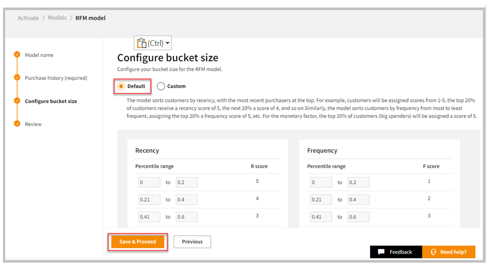Expand the paste options (Ctrl) dropdown arrow

pyautogui.click(x=167, y=43)
